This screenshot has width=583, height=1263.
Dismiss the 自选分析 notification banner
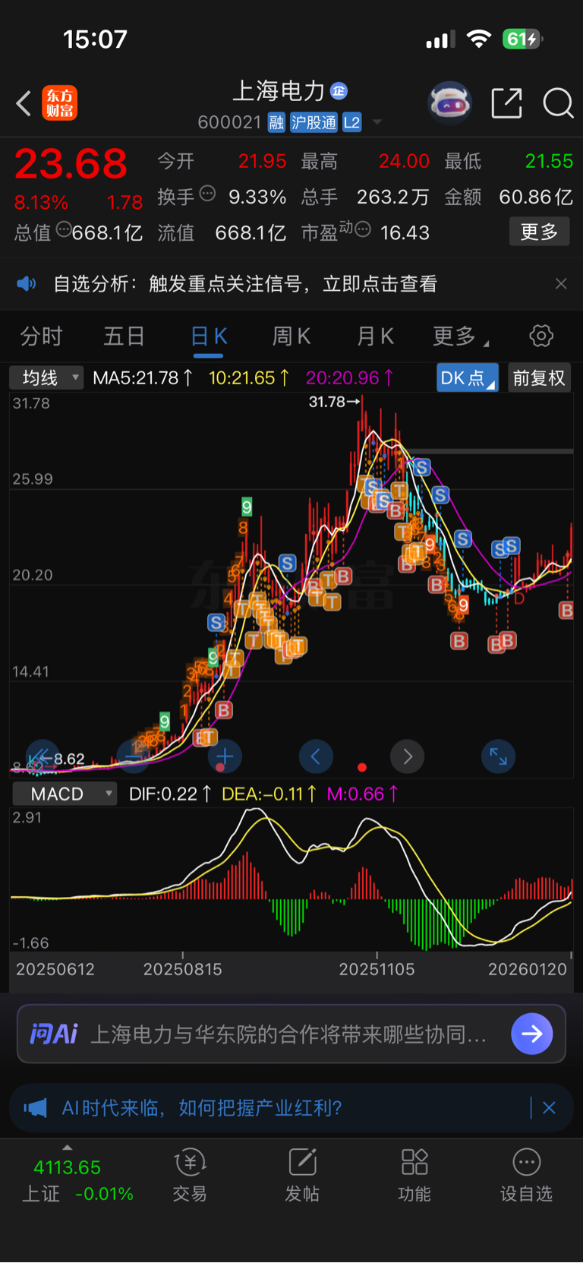click(561, 284)
